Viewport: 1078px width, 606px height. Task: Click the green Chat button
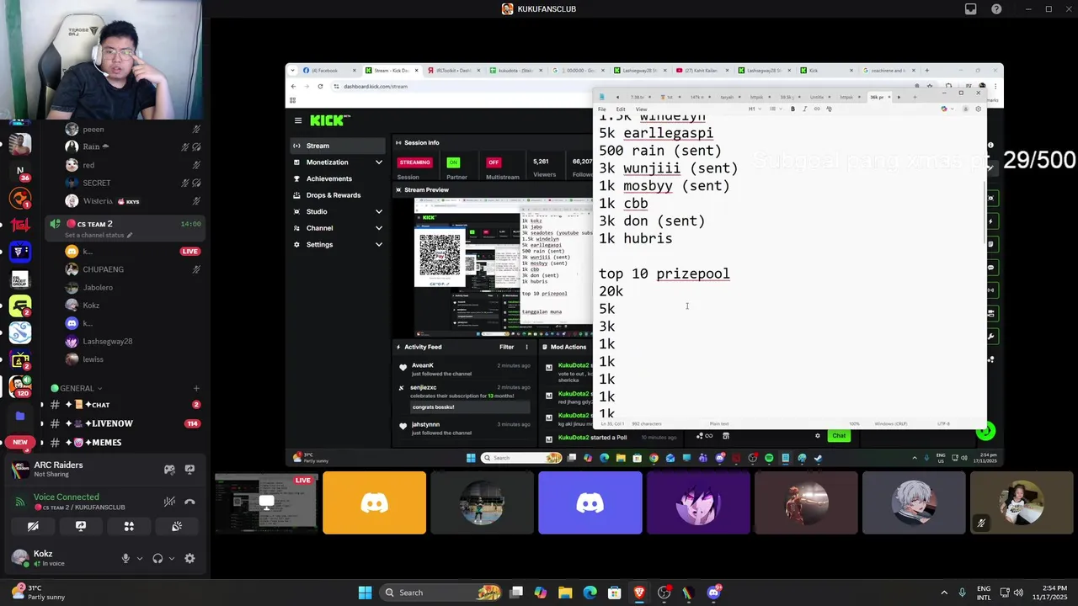coord(839,435)
